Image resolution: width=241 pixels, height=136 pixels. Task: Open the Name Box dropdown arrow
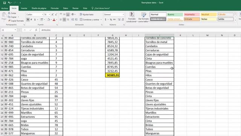click(x=15, y=30)
